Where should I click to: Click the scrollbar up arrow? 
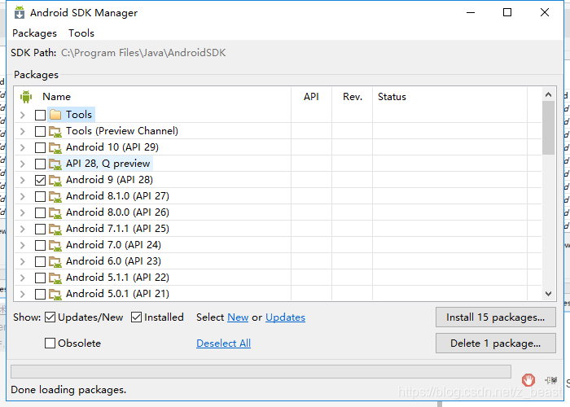pyautogui.click(x=548, y=95)
